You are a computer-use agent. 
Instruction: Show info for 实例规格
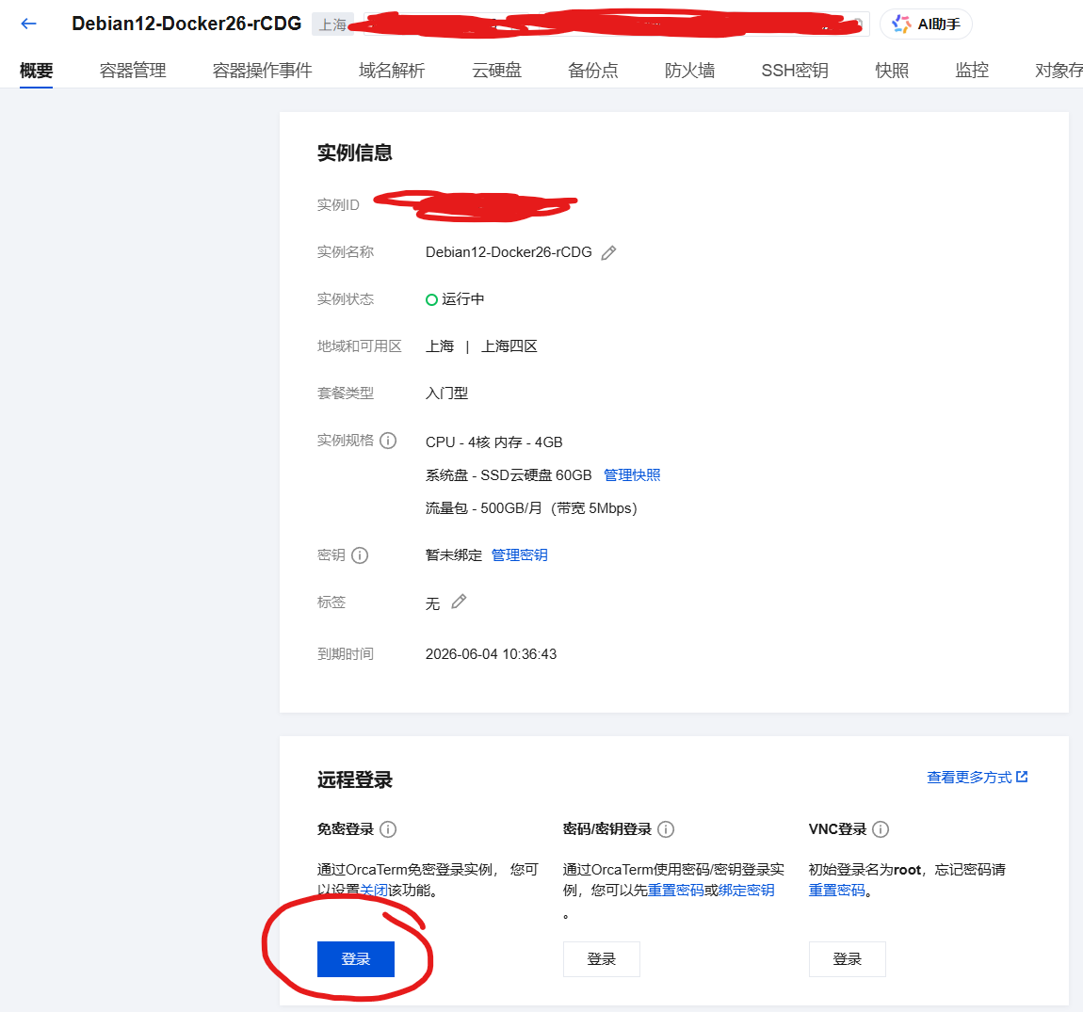(x=388, y=441)
